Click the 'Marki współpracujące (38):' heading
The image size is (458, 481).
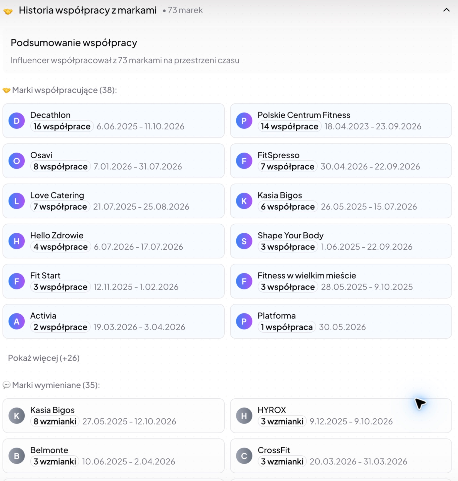point(65,90)
